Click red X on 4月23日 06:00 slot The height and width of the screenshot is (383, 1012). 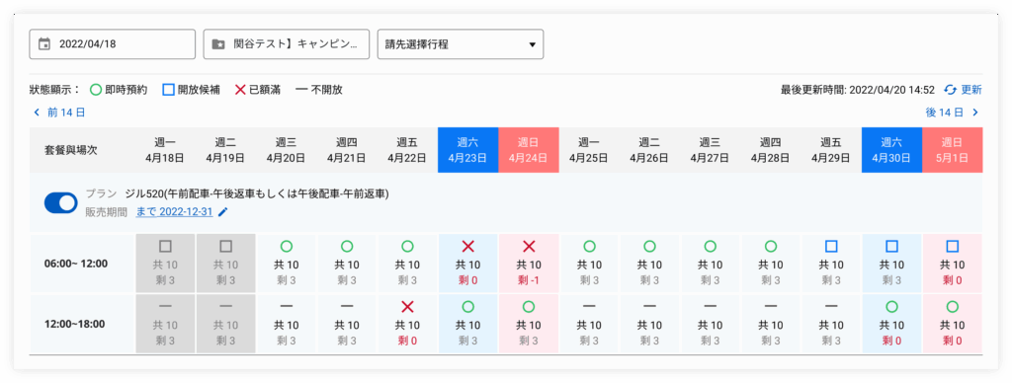467,246
